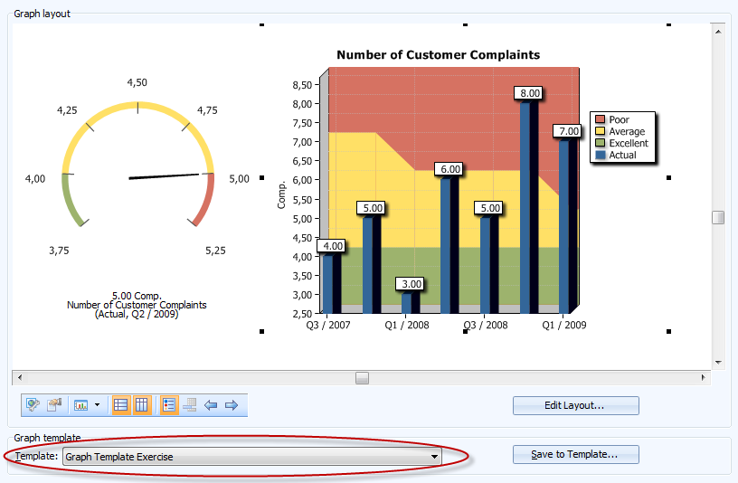Screen dimensions: 738x483
Task: Click the horizontal scrollbar thumb
Action: click(x=362, y=378)
